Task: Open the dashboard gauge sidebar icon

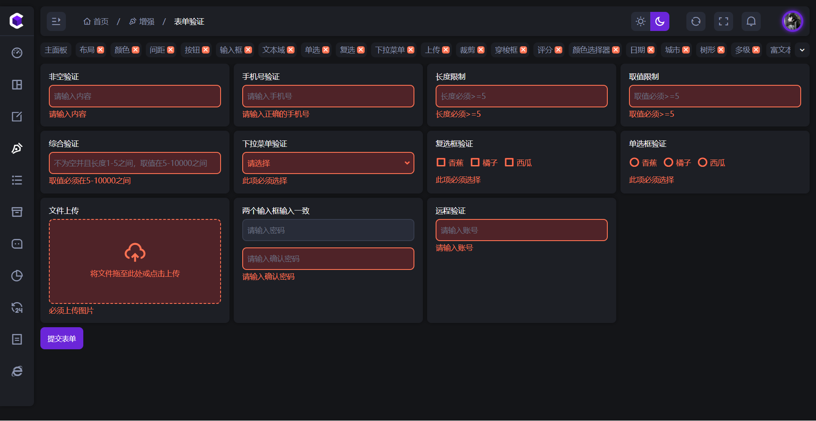Action: tap(17, 53)
